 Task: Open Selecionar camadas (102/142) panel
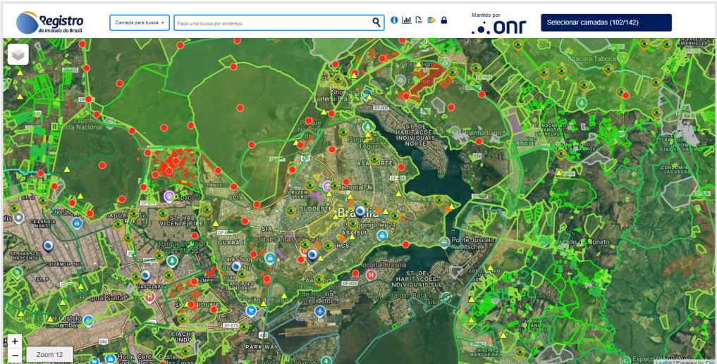click(606, 23)
